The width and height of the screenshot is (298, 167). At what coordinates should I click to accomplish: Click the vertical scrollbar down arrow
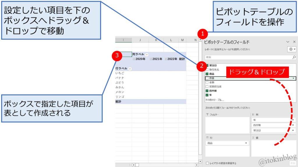[200, 161]
